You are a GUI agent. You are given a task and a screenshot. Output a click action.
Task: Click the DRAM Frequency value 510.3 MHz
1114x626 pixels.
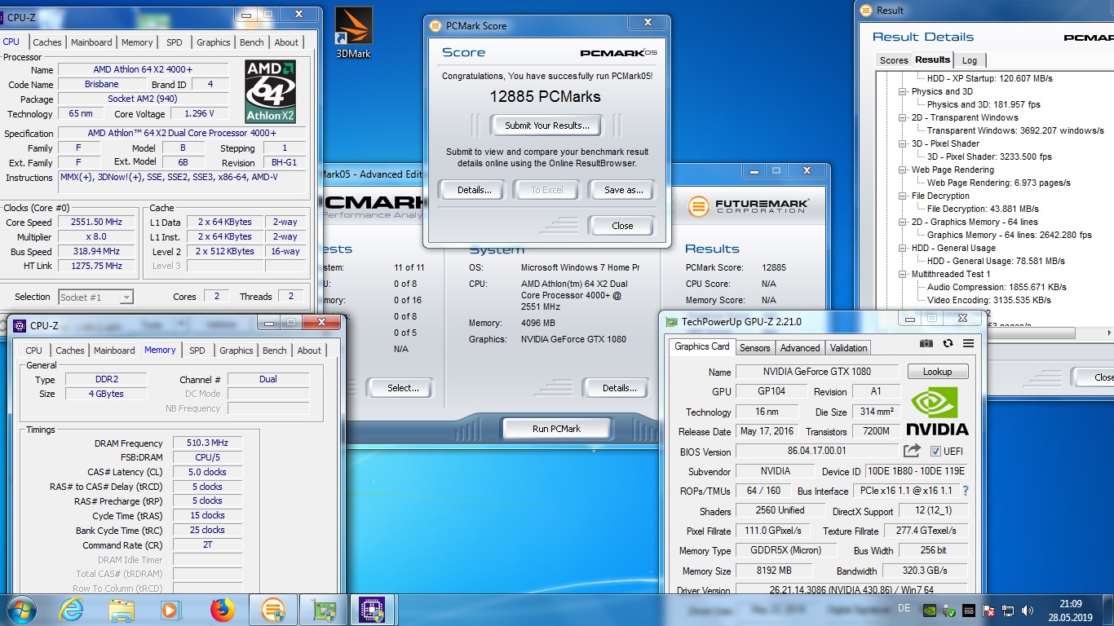206,443
